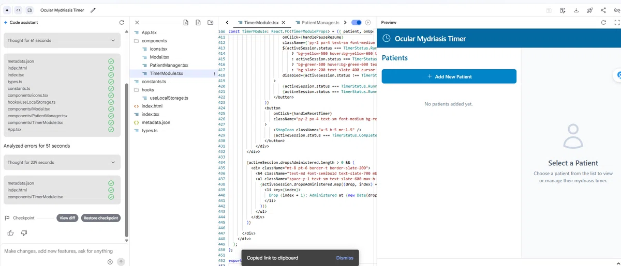Viewport: 621px width, 266px height.
Task: Deploy the app with rocket icon
Action: [x=589, y=10]
